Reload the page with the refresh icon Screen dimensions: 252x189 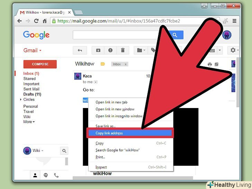point(36,21)
